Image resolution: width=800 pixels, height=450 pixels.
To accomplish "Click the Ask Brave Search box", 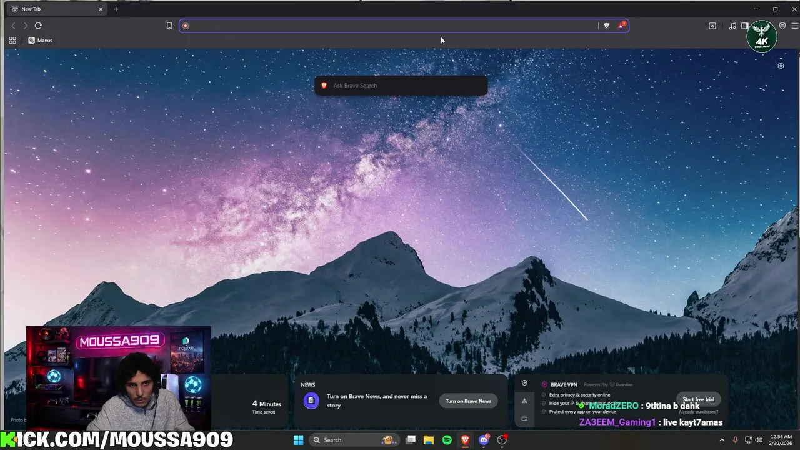I will (401, 86).
